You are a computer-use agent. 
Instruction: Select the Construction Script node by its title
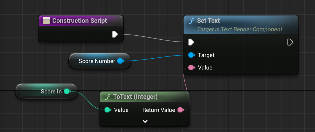click(x=79, y=21)
